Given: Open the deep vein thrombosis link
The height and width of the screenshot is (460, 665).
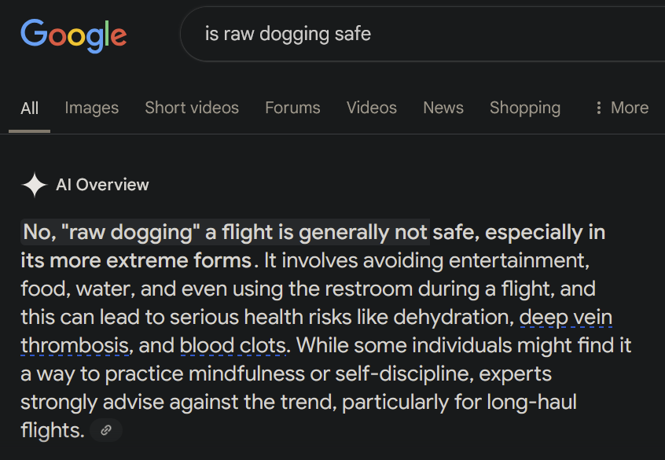Looking at the screenshot, I should click(566, 318).
